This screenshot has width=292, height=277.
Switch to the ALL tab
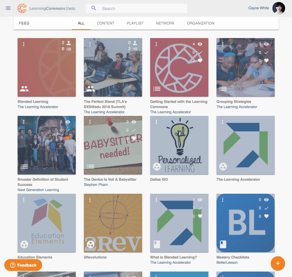[x=81, y=23]
